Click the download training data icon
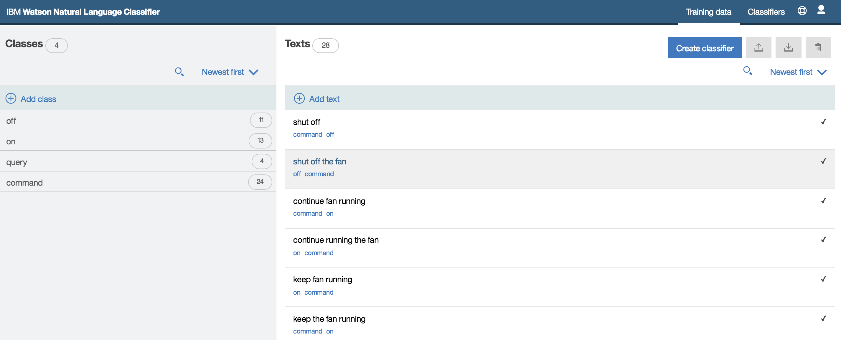 787,48
